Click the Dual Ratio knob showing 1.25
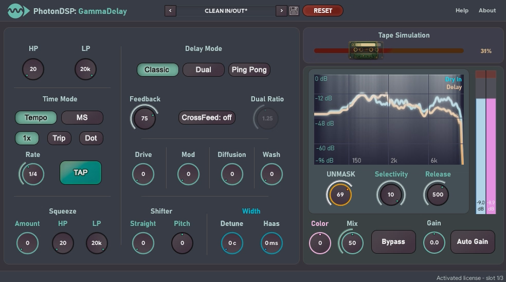Screen dimensions: 506x282 (267, 118)
